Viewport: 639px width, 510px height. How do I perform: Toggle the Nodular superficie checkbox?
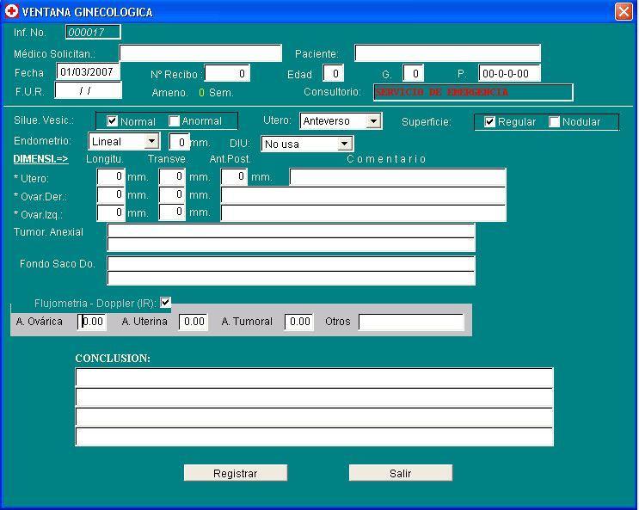(554, 121)
